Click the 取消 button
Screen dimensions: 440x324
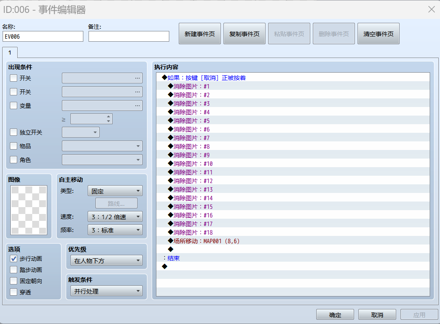(377, 315)
